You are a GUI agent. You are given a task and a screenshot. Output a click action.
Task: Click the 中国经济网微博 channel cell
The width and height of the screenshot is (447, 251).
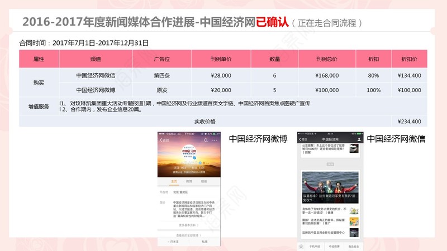coord(96,90)
